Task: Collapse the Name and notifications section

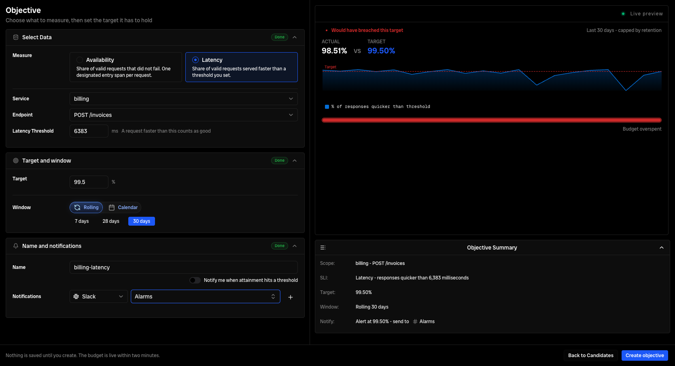Action: 295,246
